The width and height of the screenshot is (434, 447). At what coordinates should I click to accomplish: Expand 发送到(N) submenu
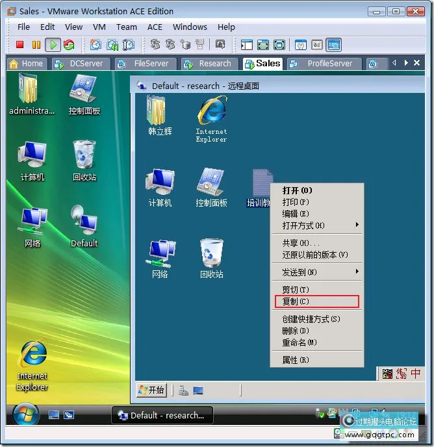click(x=317, y=272)
